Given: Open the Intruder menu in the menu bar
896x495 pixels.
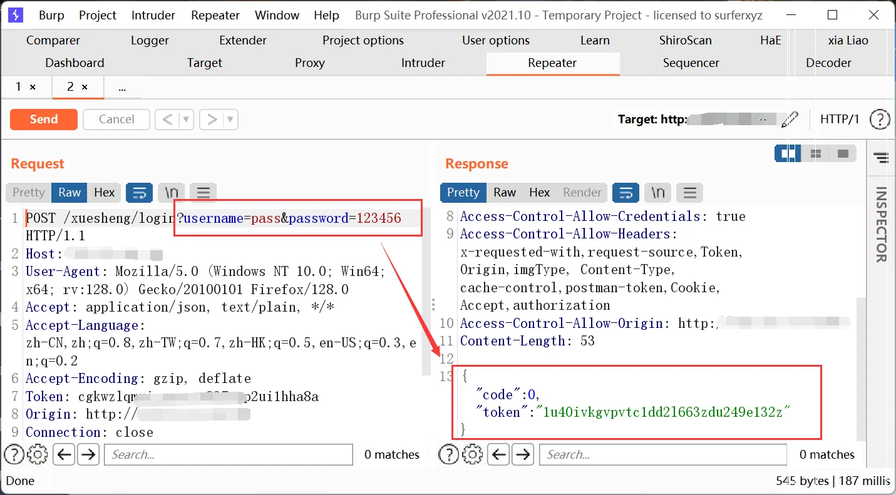Looking at the screenshot, I should [153, 14].
